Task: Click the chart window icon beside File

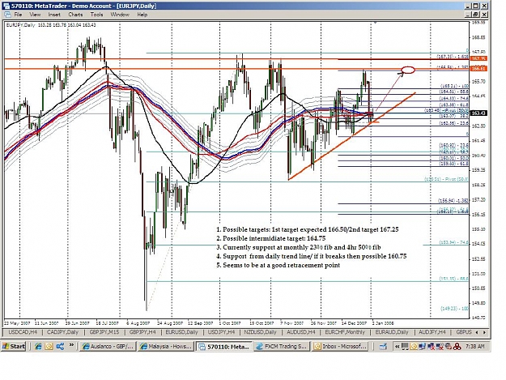Action: [x=7, y=15]
